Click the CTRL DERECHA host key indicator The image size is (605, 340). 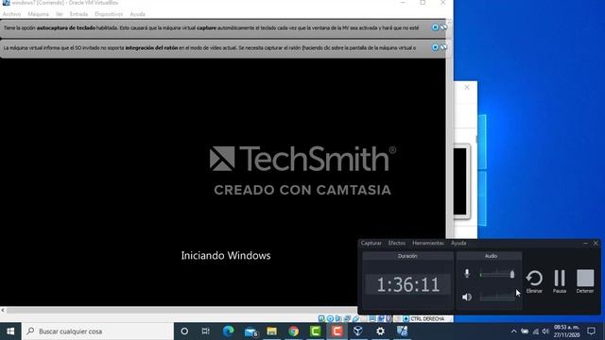click(x=427, y=319)
